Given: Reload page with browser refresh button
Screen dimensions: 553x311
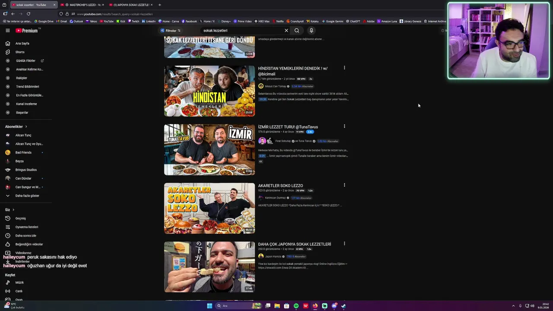Looking at the screenshot, I should (29, 14).
